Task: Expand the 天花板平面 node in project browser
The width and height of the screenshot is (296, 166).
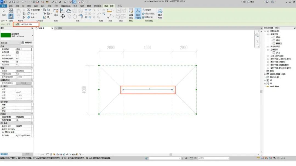Action: point(268,47)
